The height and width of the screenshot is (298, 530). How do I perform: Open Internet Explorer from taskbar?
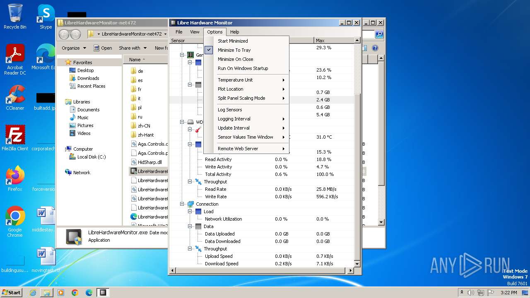pyautogui.click(x=33, y=293)
